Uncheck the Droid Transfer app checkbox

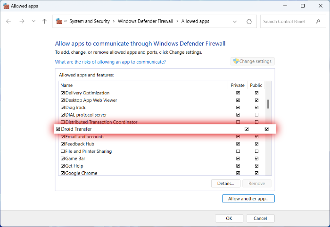point(58,129)
